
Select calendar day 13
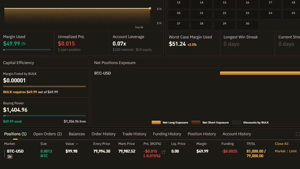tap(179, 4)
